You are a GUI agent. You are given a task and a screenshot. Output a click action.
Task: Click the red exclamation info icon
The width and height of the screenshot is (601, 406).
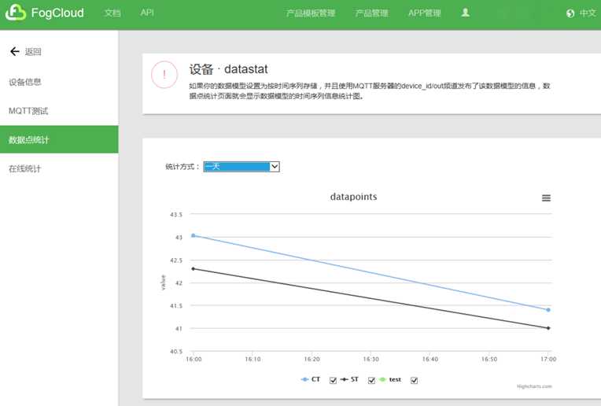click(x=164, y=75)
